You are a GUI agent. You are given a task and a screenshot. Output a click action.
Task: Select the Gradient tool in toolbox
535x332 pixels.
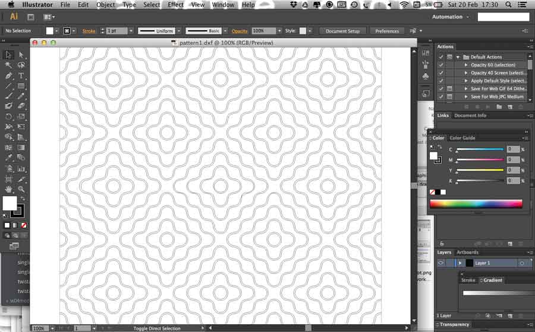pos(21,147)
